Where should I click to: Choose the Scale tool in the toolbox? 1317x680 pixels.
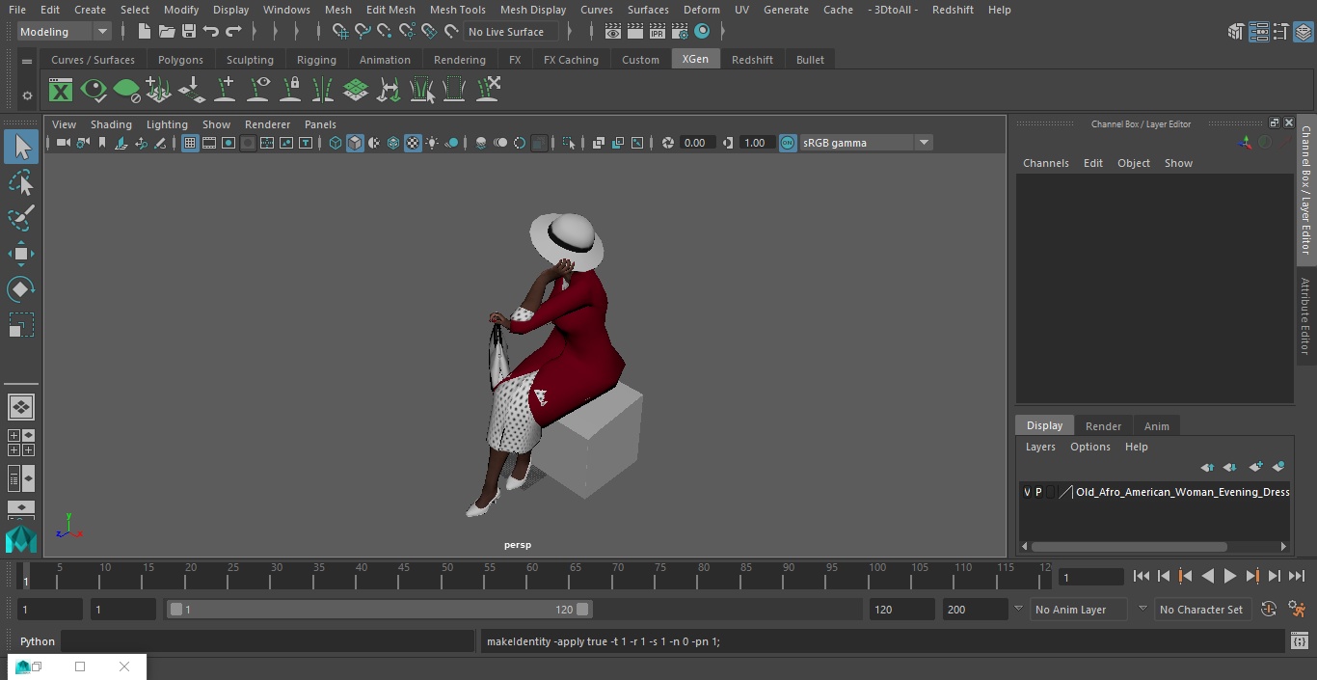21,325
